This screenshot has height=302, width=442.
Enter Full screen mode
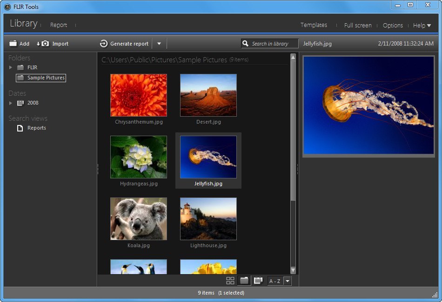(358, 25)
